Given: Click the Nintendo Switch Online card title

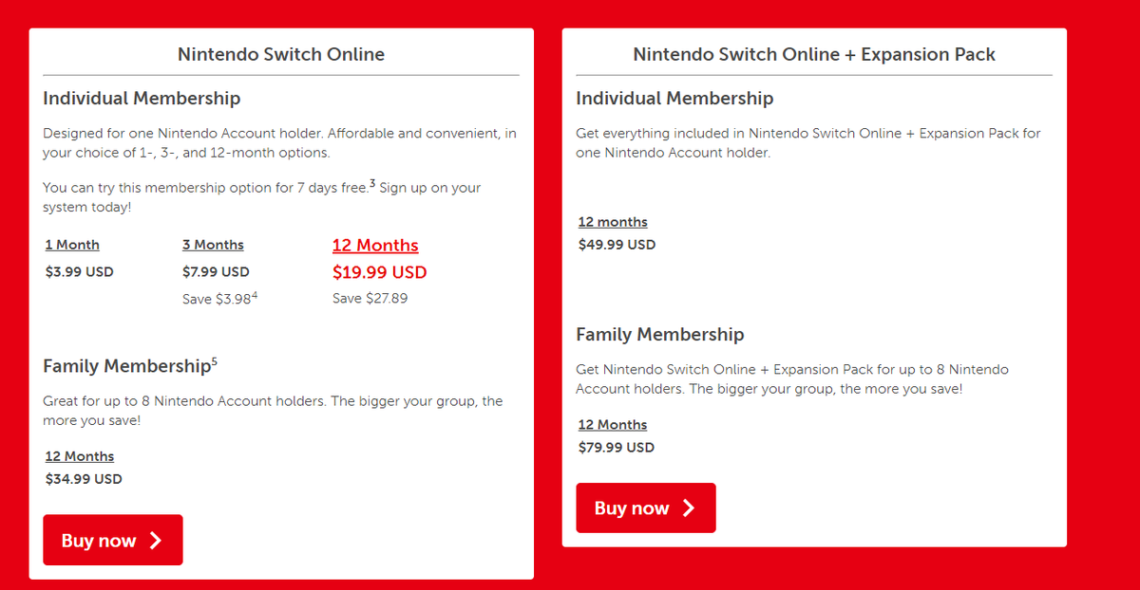Looking at the screenshot, I should click(279, 54).
